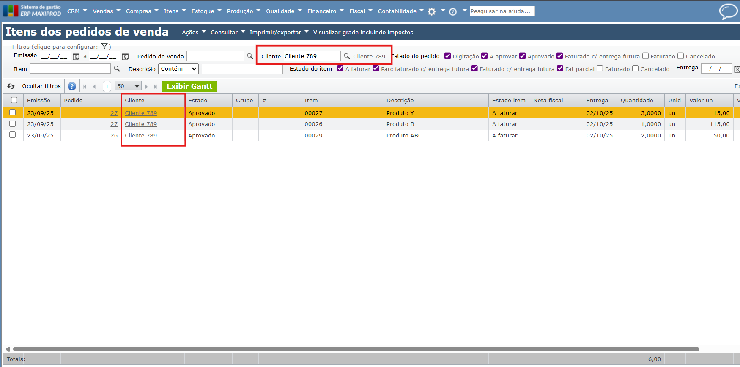Open the chat speech bubble

[728, 11]
